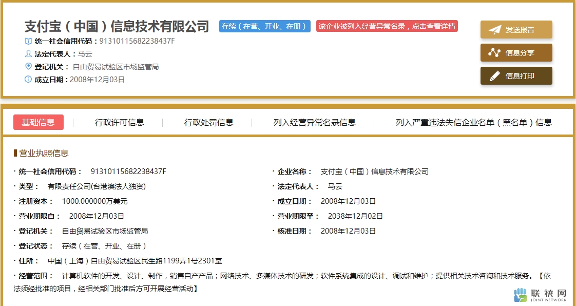Click the 经营范围 description starting 计算机软件的开发
576x306 pixels.
point(282,282)
